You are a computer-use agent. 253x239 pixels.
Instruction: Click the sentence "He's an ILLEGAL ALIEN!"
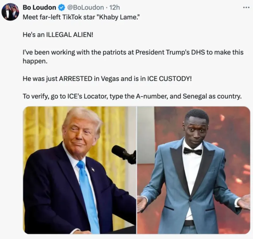pos(58,35)
